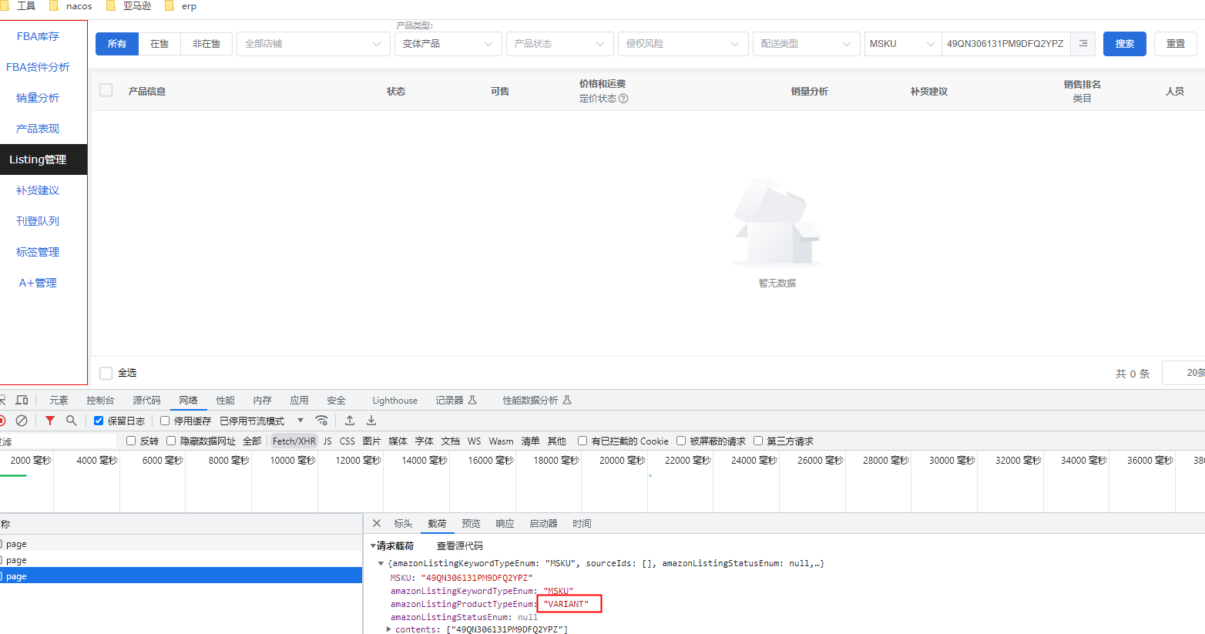Click the MSKU search input field
The width and height of the screenshot is (1205, 634).
point(1005,44)
